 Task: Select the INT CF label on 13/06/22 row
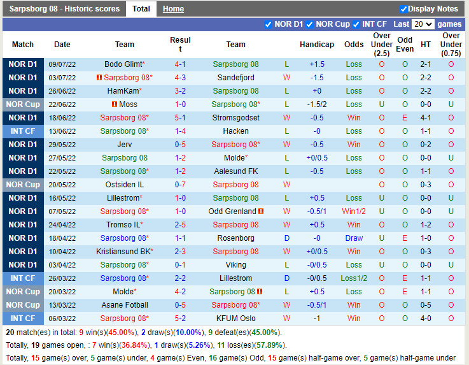point(23,131)
